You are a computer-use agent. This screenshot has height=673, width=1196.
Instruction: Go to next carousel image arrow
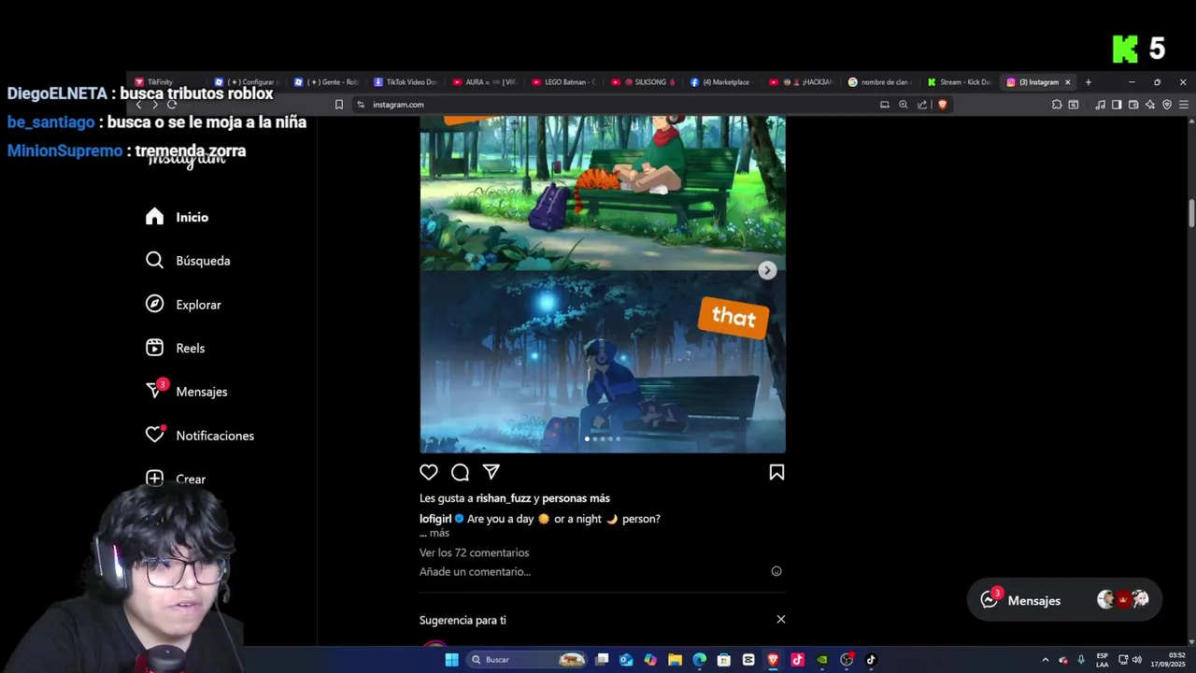pos(767,270)
